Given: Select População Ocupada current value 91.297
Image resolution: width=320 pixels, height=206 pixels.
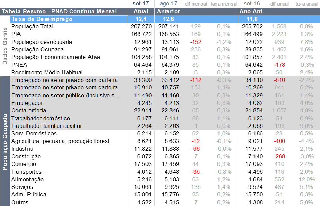Looking at the screenshot, I should [143, 50].
